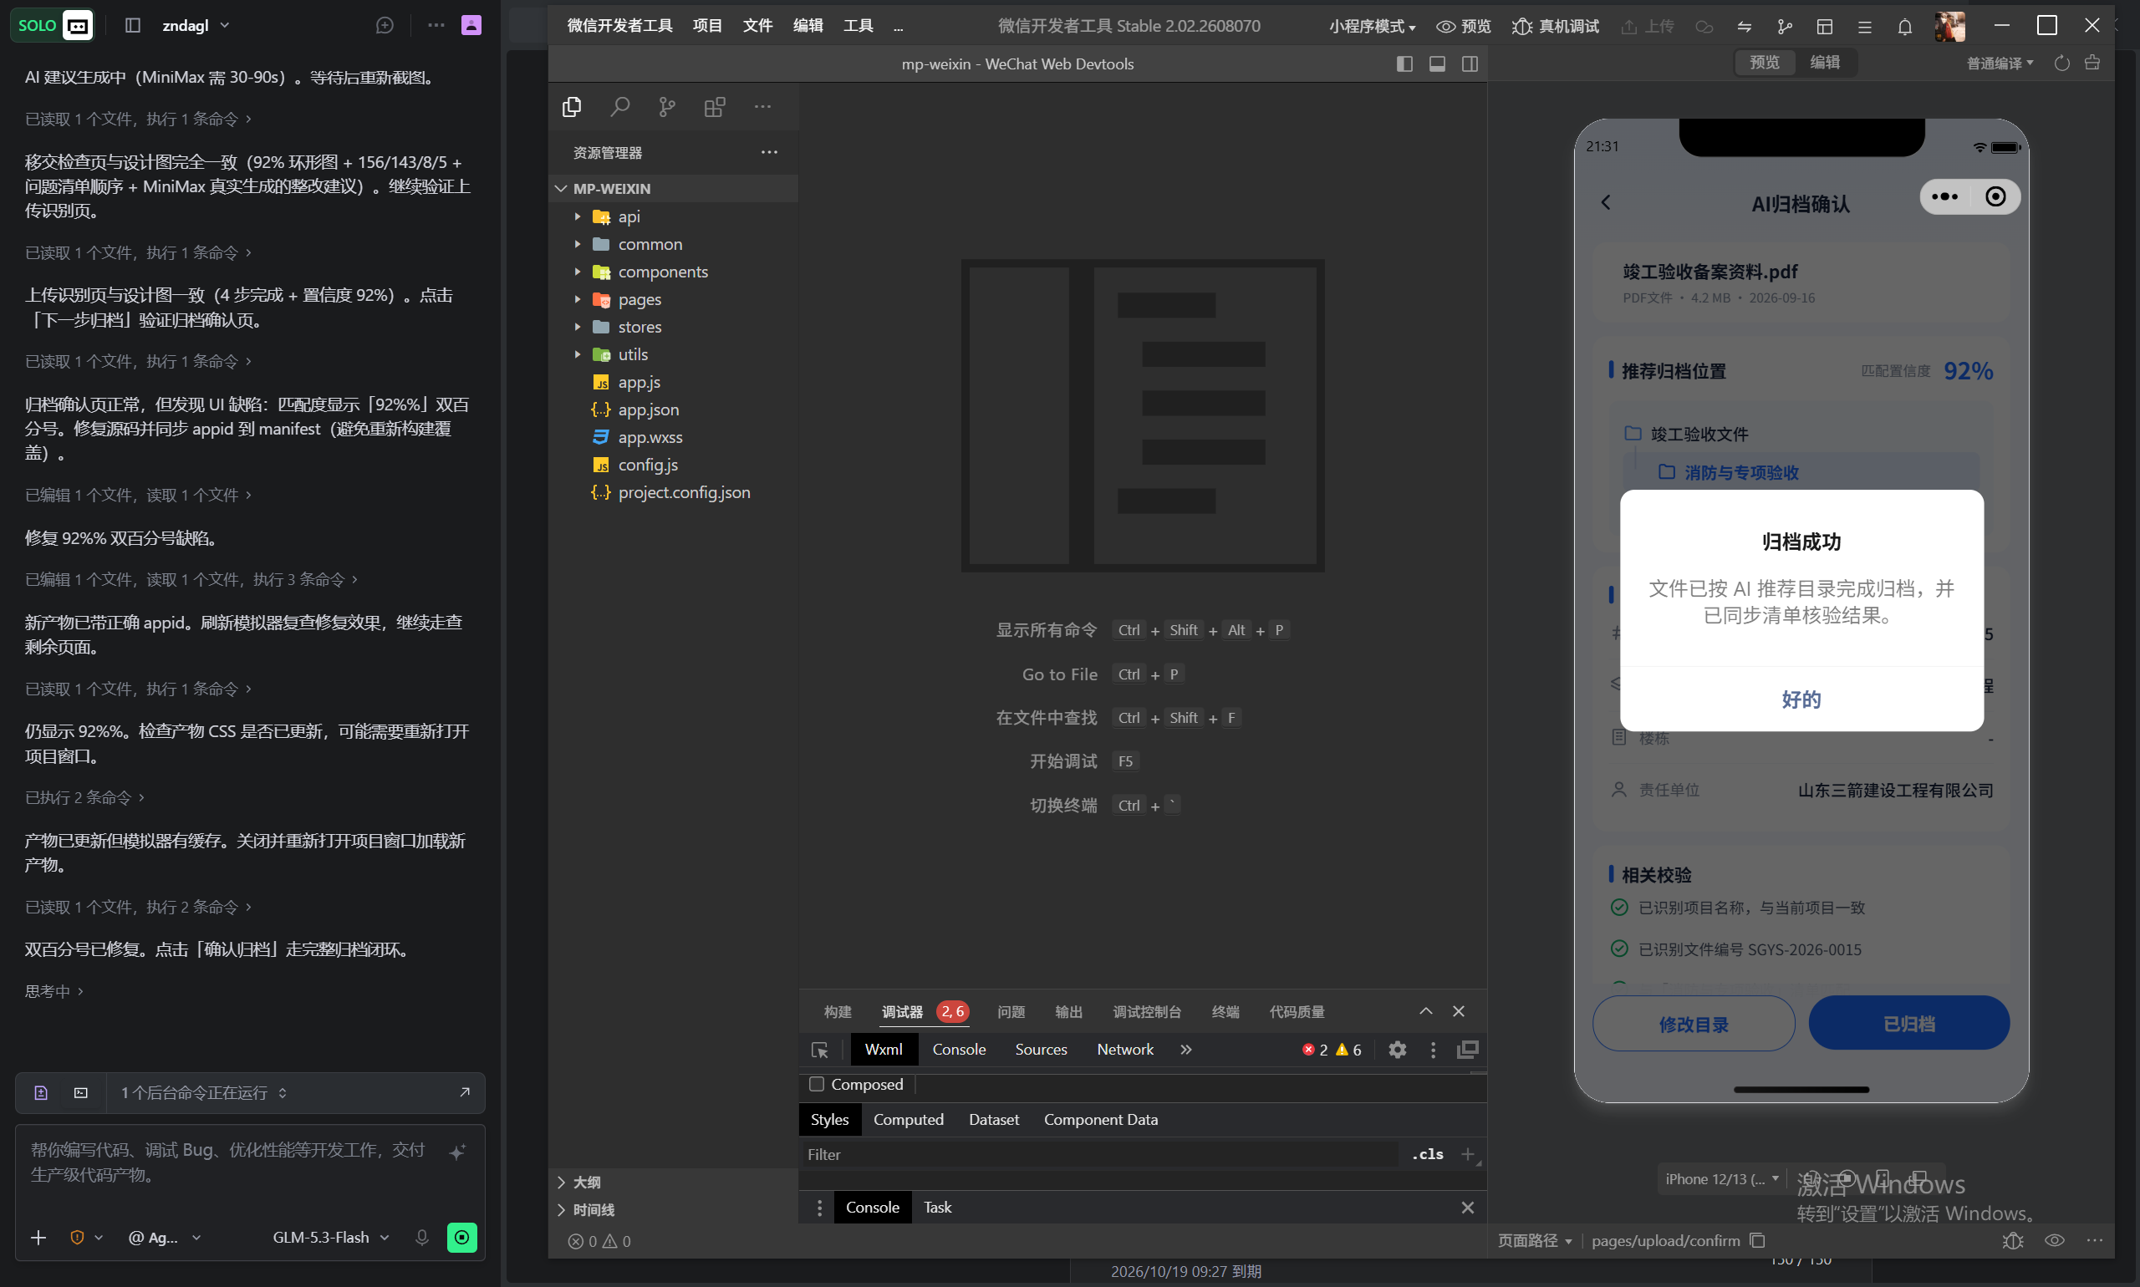Image resolution: width=2140 pixels, height=1287 pixels.
Task: Click the 真机调试 toolbar button
Action: 1556,27
